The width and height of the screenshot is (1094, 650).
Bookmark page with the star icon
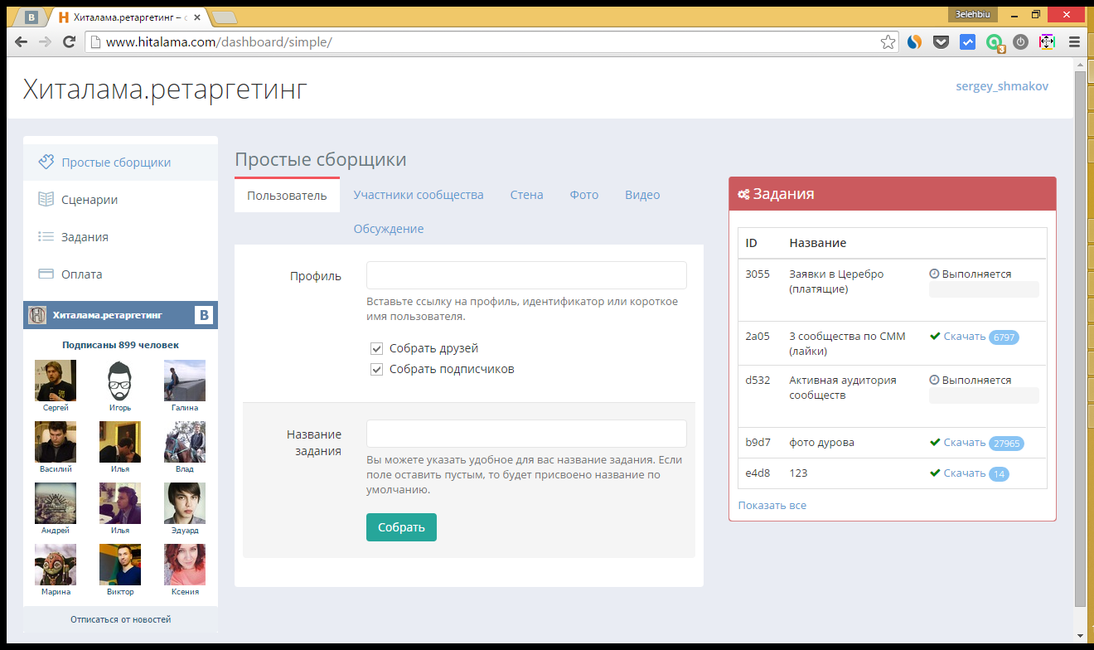pyautogui.click(x=888, y=41)
